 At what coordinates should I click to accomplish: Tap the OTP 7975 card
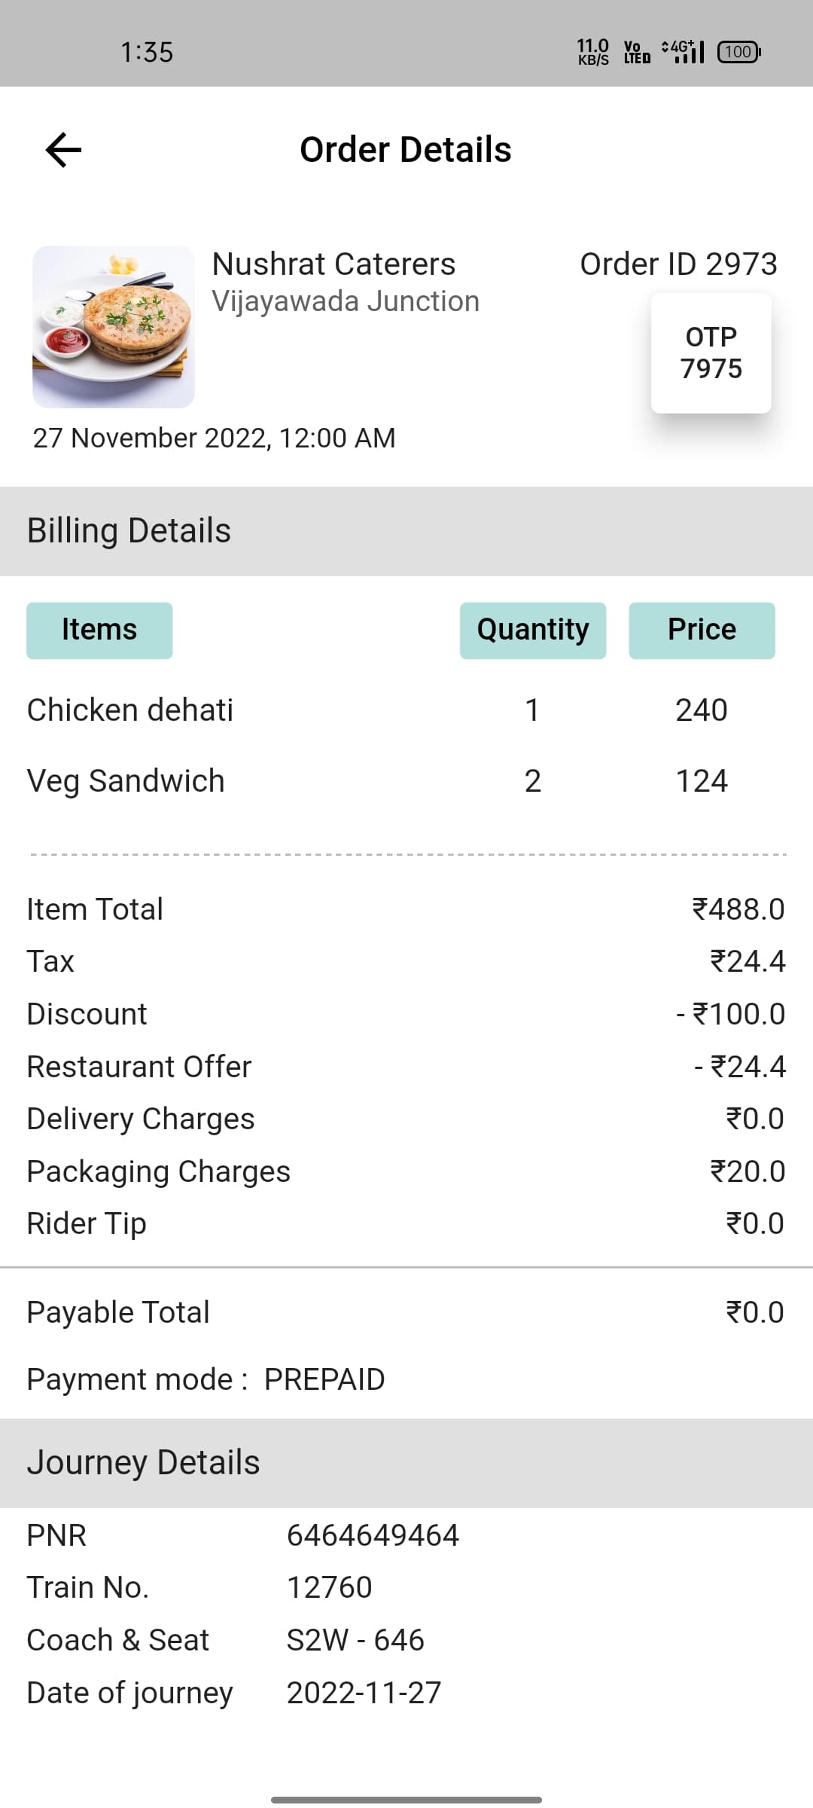[711, 353]
